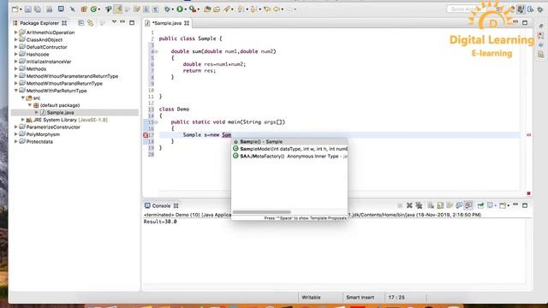Screen dimensions: 548x308
Task: Click the error marker on line 17
Action: 146,135
